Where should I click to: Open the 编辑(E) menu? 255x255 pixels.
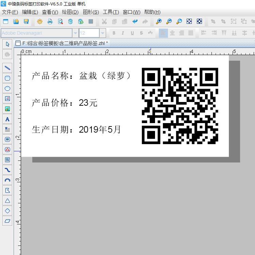pos(30,12)
